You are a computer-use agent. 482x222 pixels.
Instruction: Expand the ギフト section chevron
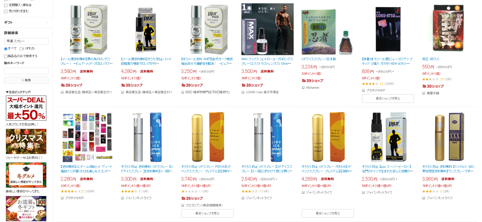click(x=47, y=22)
